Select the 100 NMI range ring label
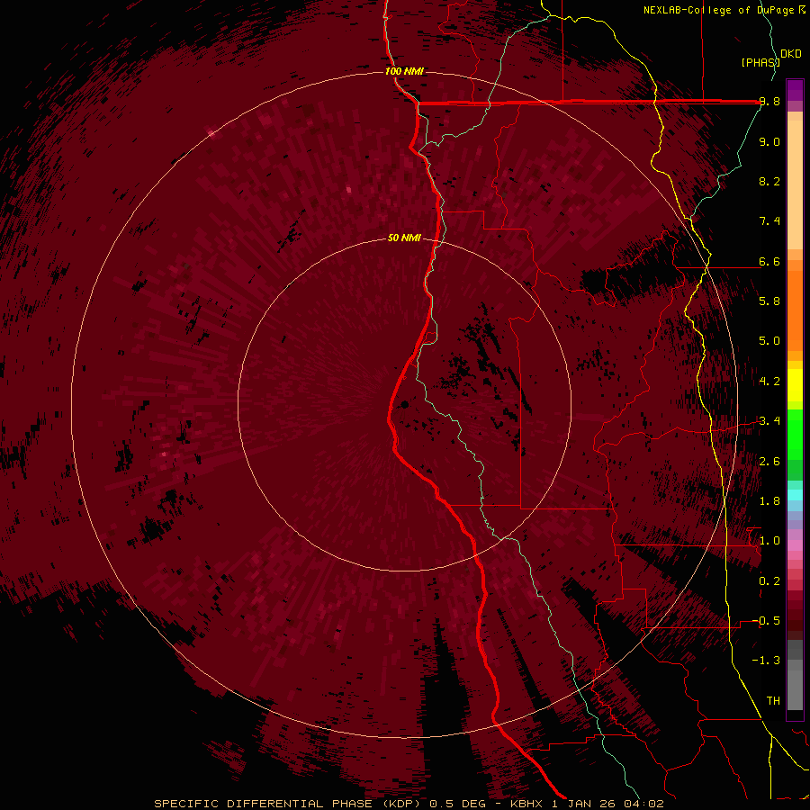 (404, 71)
